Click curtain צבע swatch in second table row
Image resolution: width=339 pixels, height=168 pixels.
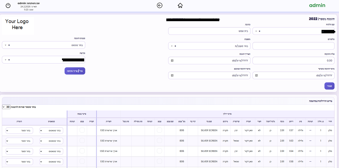[159, 140]
